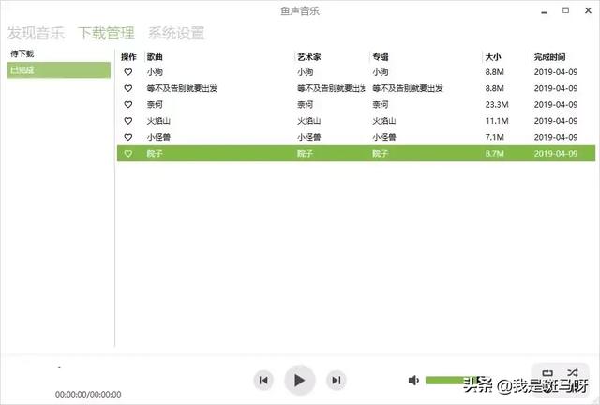The width and height of the screenshot is (600, 405).
Task: Open the 发现音乐 tab
Action: point(37,34)
